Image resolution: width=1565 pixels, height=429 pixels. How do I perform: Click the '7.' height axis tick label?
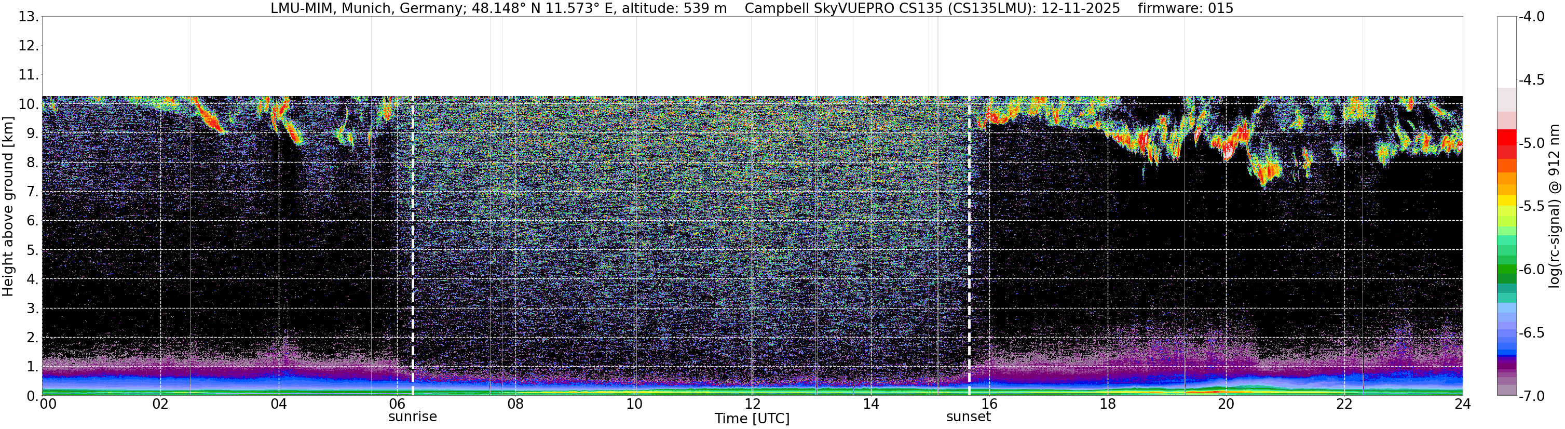pyautogui.click(x=32, y=192)
